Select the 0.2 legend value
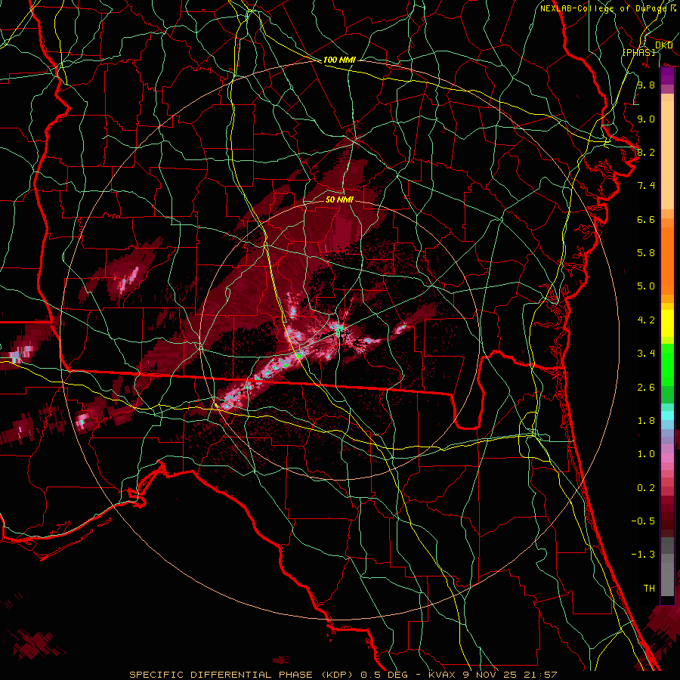Image resolution: width=680 pixels, height=680 pixels. tap(646, 488)
